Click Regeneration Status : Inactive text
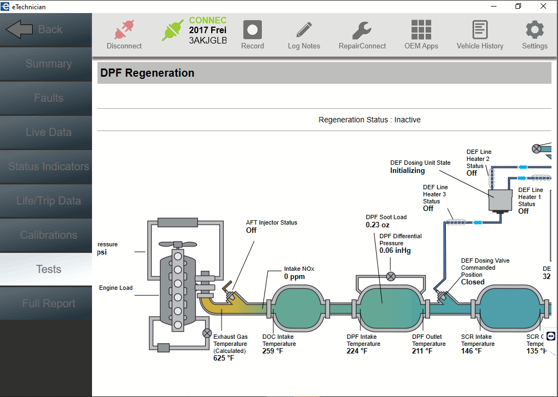The image size is (558, 397). pyautogui.click(x=370, y=120)
